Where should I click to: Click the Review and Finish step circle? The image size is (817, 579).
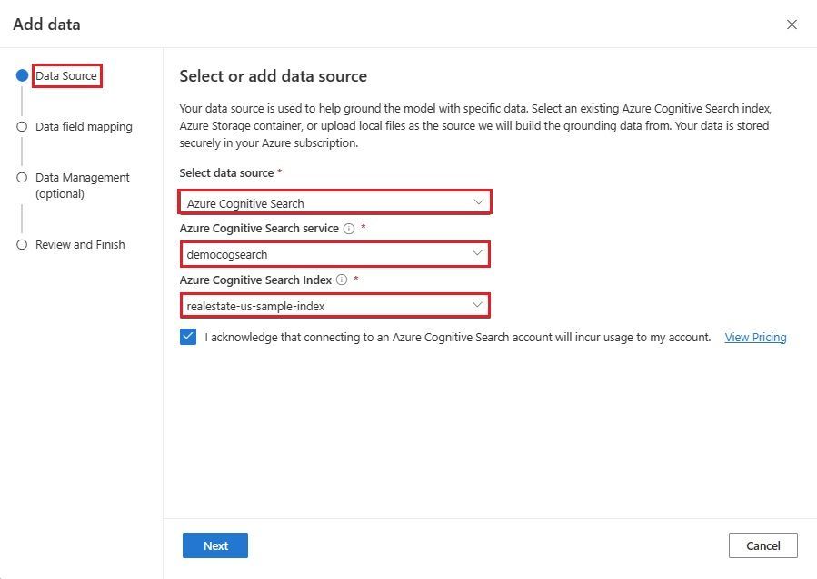coord(22,245)
